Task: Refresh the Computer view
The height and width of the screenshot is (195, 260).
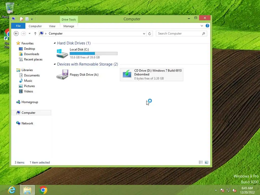Action: coord(150,34)
